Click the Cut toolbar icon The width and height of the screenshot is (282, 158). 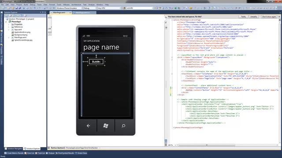24,8
